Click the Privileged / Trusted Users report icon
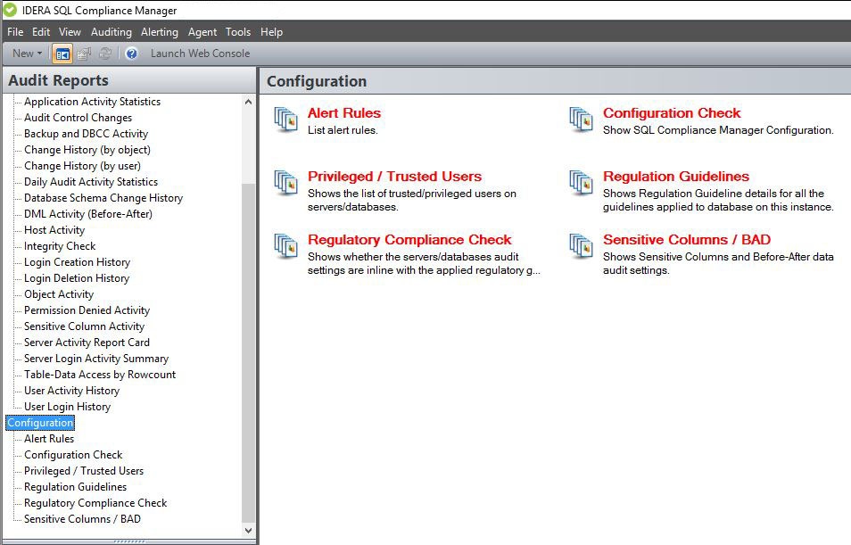The height and width of the screenshot is (545, 851). (x=286, y=183)
